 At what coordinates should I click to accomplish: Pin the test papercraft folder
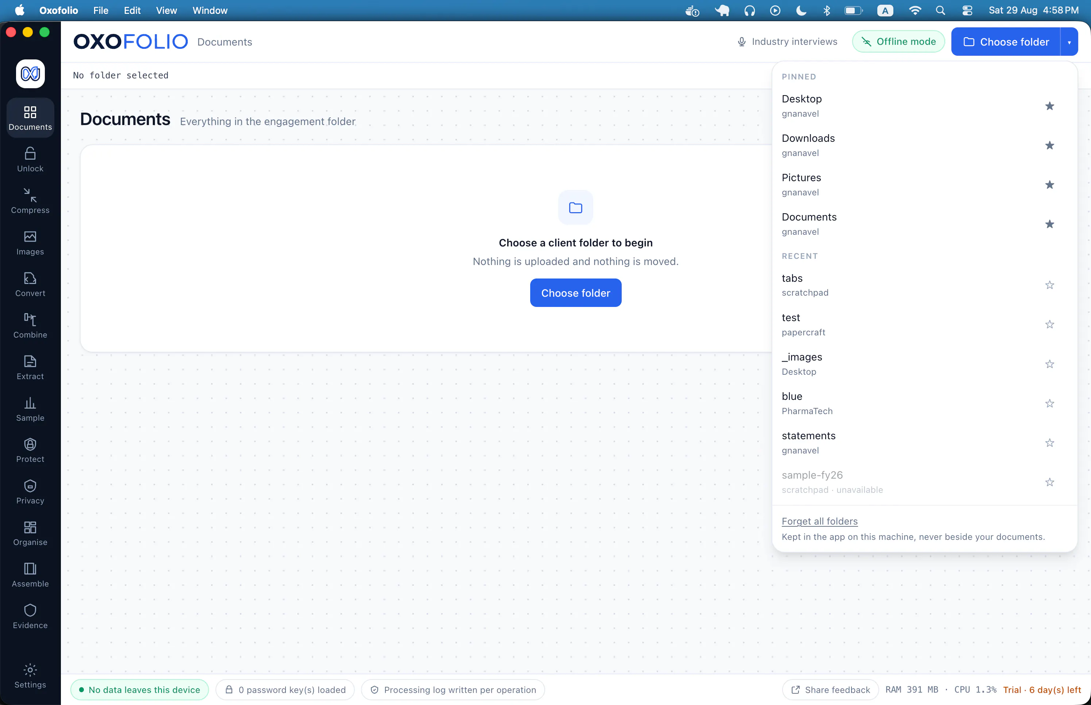click(1049, 324)
